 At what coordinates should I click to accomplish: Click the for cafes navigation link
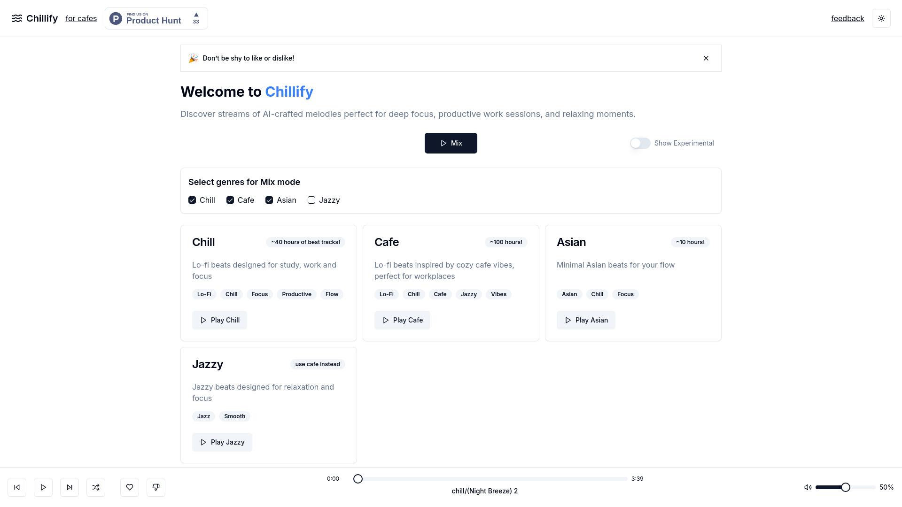[81, 18]
